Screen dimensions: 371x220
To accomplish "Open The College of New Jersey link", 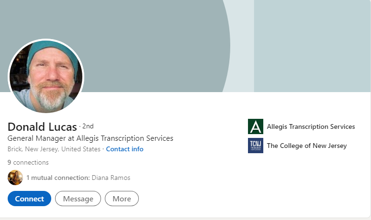I will [307, 146].
